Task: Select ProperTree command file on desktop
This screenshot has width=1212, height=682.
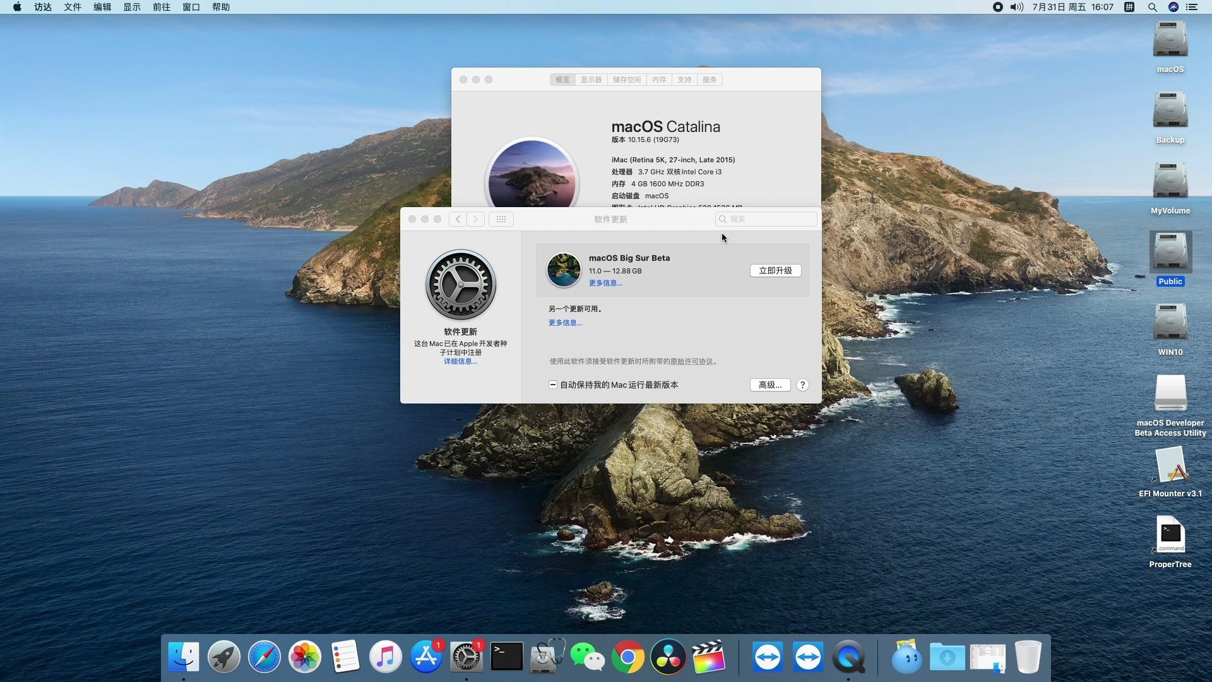Action: pos(1170,535)
